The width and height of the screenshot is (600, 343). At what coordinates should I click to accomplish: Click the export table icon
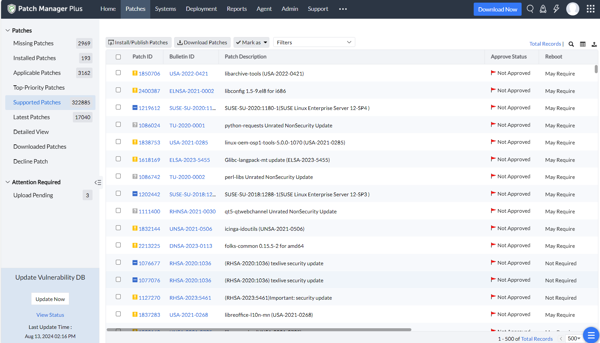(x=594, y=44)
